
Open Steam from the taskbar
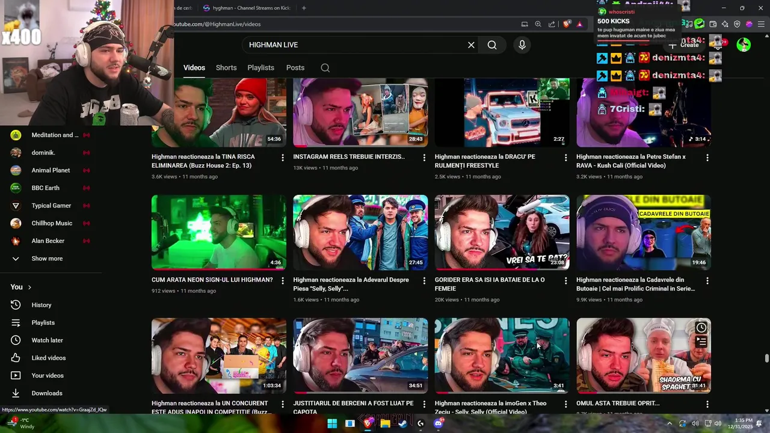(403, 423)
